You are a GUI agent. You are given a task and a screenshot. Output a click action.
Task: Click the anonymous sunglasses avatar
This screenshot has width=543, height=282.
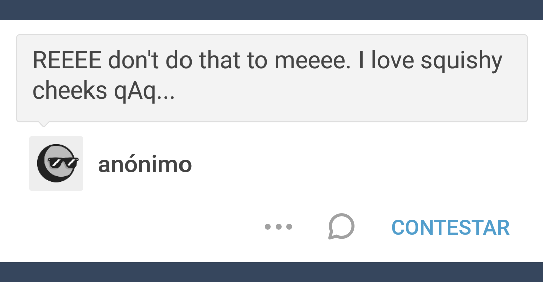click(56, 163)
